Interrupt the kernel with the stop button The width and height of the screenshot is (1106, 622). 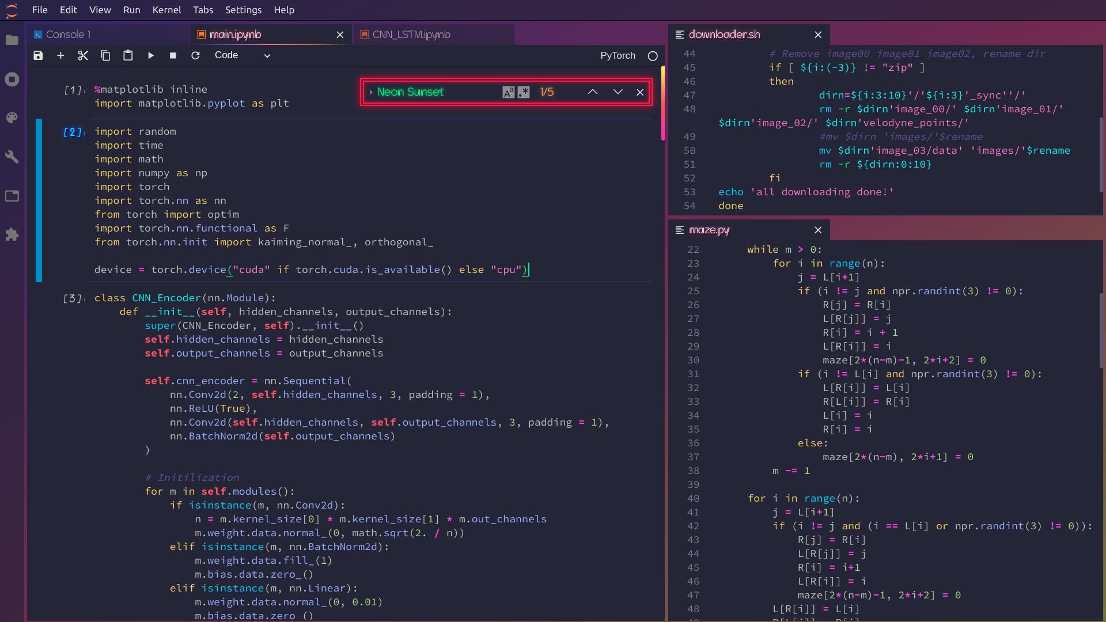173,55
